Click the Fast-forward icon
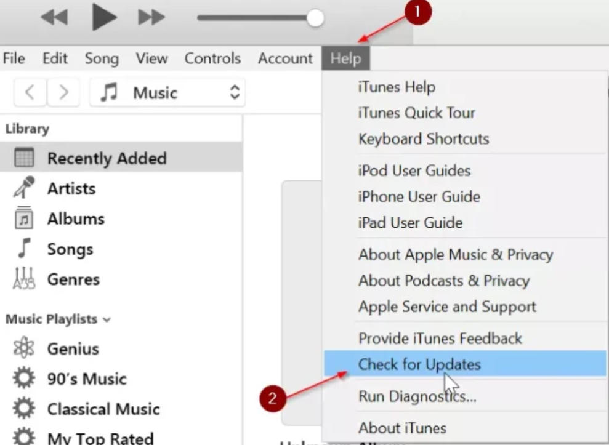The height and width of the screenshot is (445, 609). [150, 17]
